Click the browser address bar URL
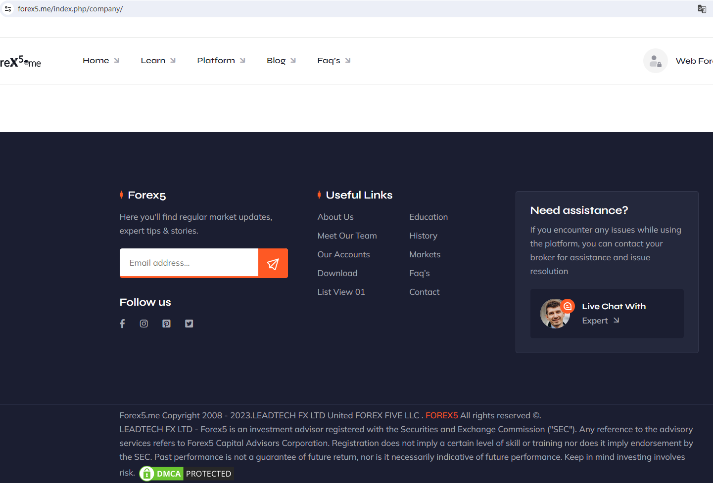Viewport: 713px width, 483px height. 70,9
